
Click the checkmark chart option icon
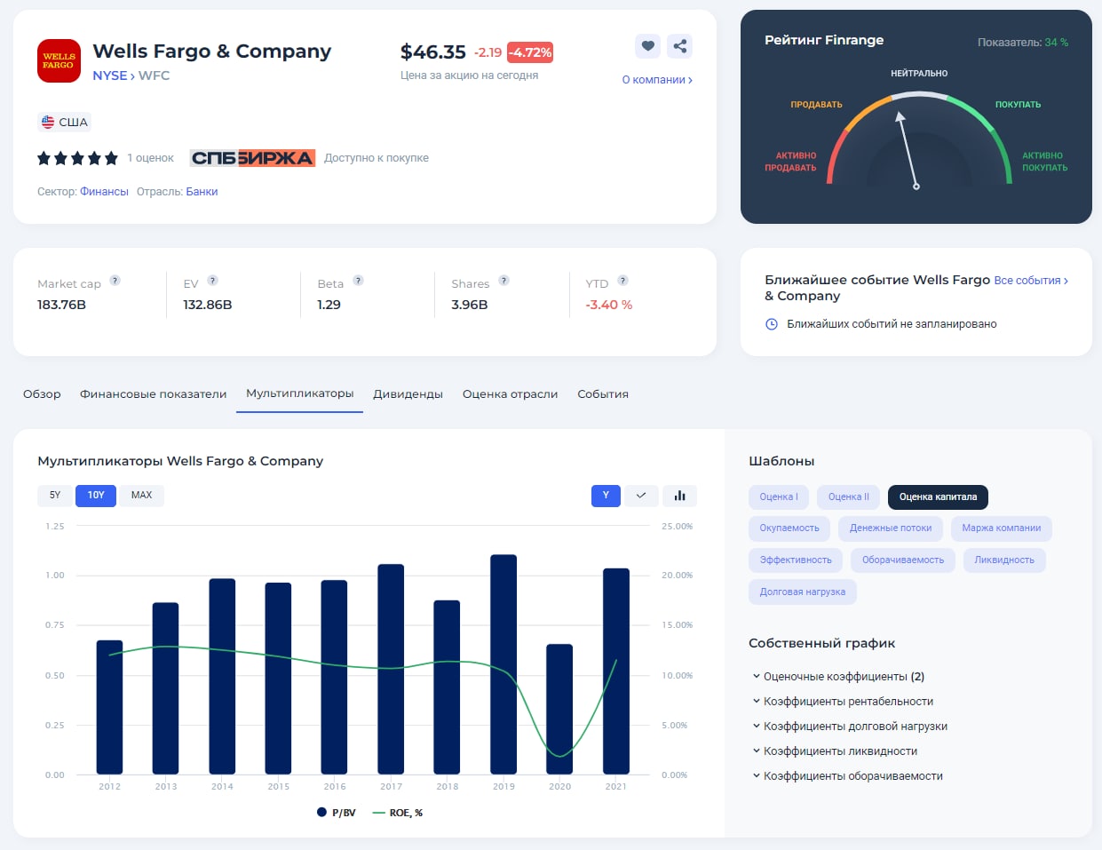click(641, 496)
